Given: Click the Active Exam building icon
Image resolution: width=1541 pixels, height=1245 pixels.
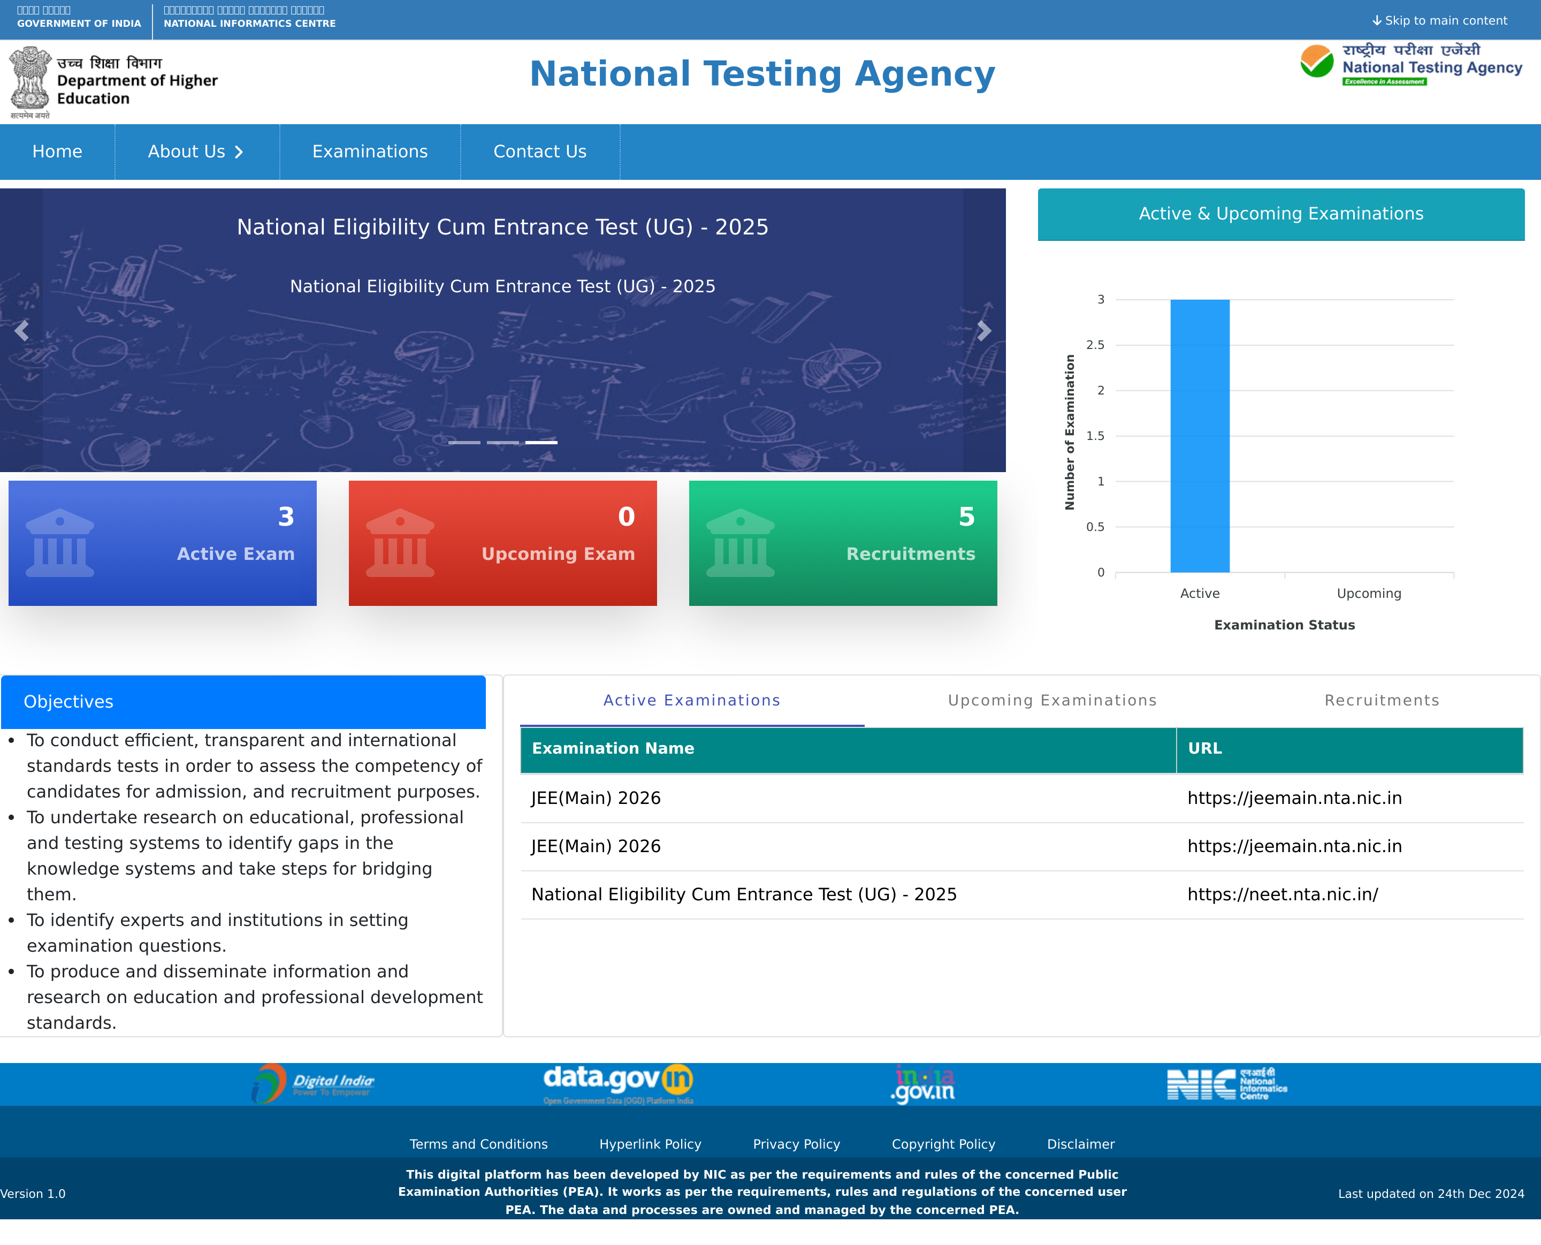Looking at the screenshot, I should coord(60,543).
